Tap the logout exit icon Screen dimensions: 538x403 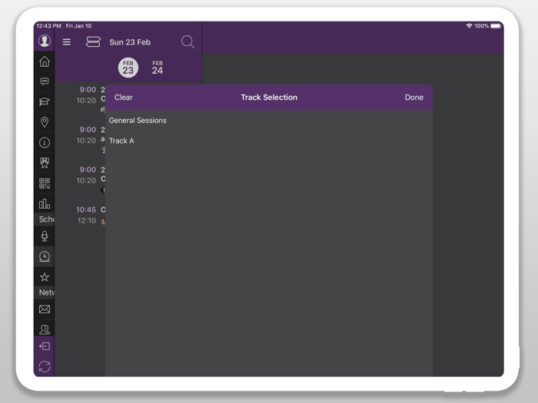45,346
